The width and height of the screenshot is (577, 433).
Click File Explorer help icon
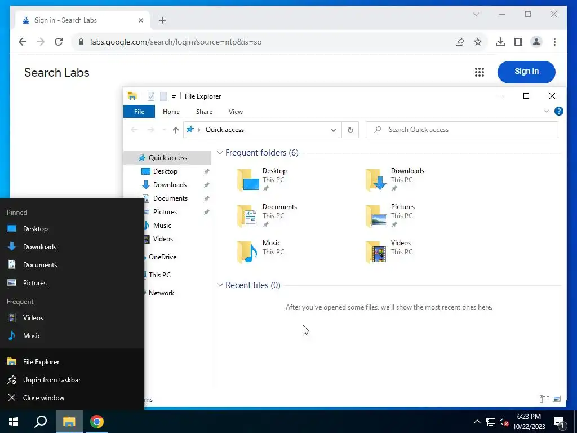click(558, 111)
